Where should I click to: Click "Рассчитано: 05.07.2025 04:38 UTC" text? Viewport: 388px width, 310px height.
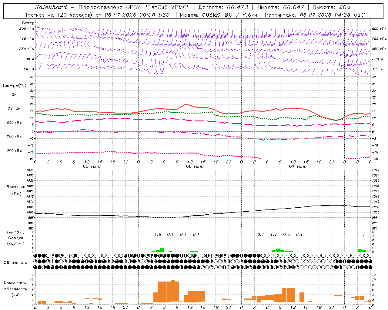[315, 15]
